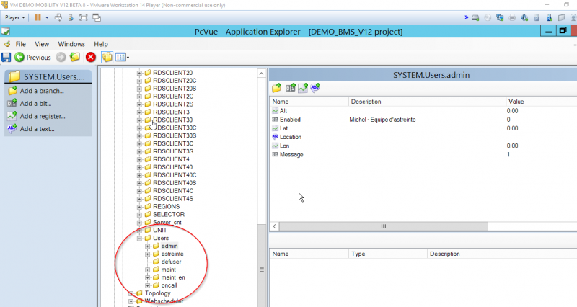The width and height of the screenshot is (577, 307).
Task: Click add text icon in right panel toolbar
Action: (315, 87)
